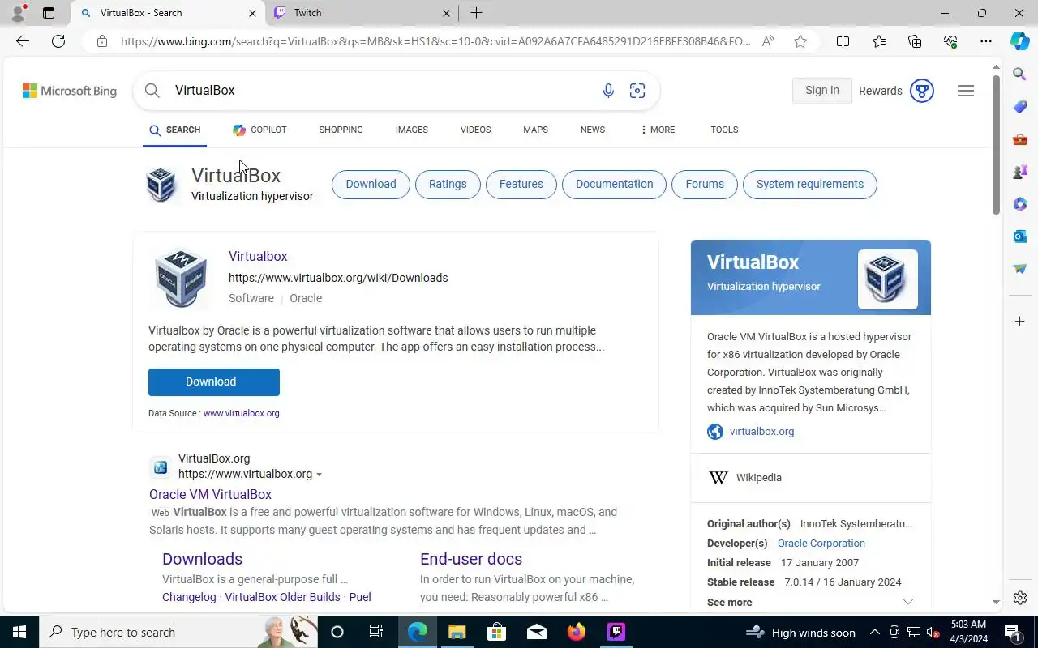
Task: Open the tab actions menu icon
Action: [49, 13]
